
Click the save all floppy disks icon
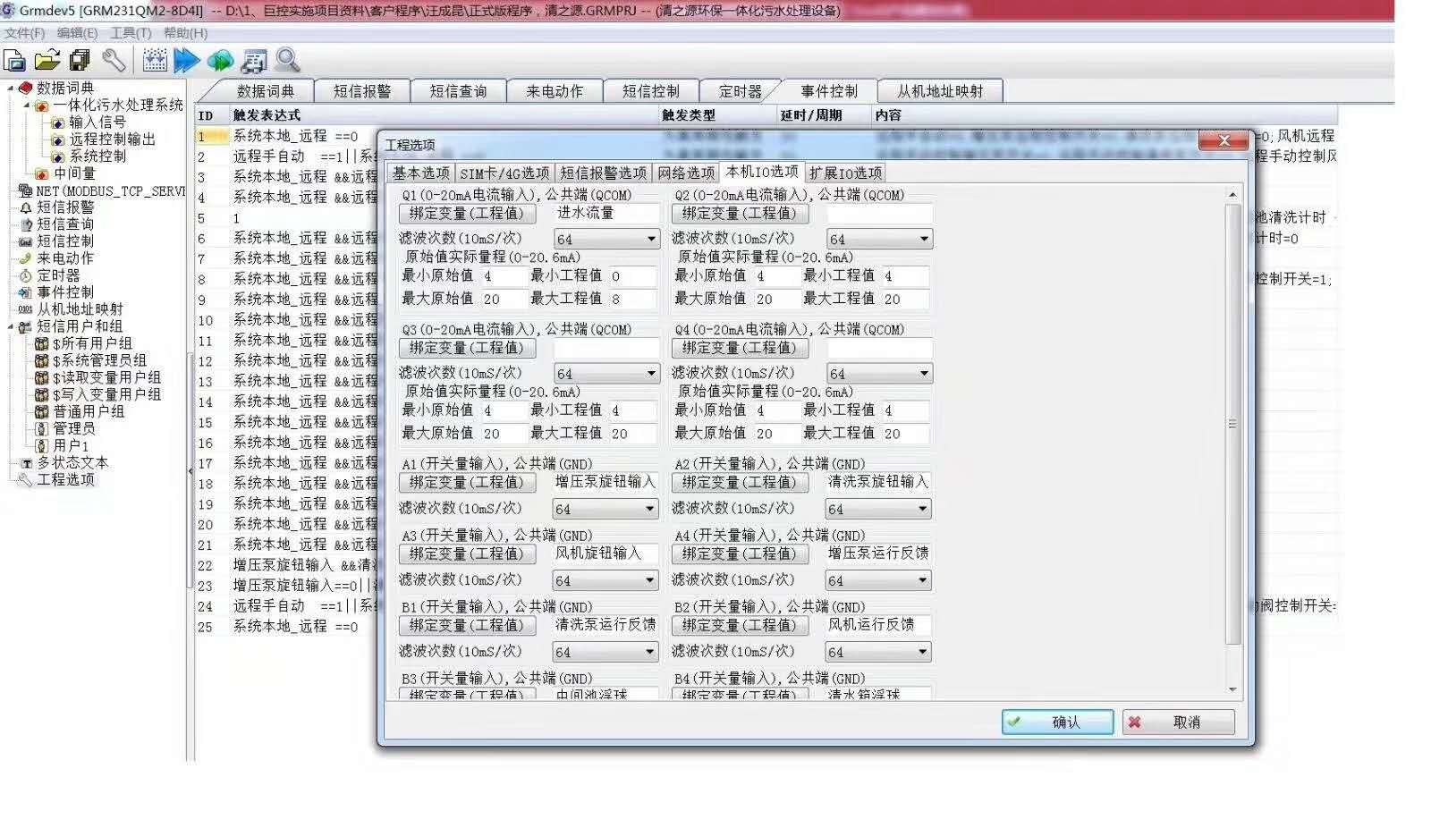(x=80, y=61)
